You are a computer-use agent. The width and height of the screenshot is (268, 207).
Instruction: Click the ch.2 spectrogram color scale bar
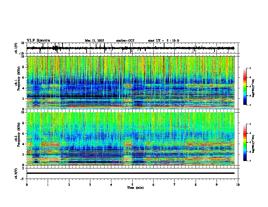[x=245, y=142]
